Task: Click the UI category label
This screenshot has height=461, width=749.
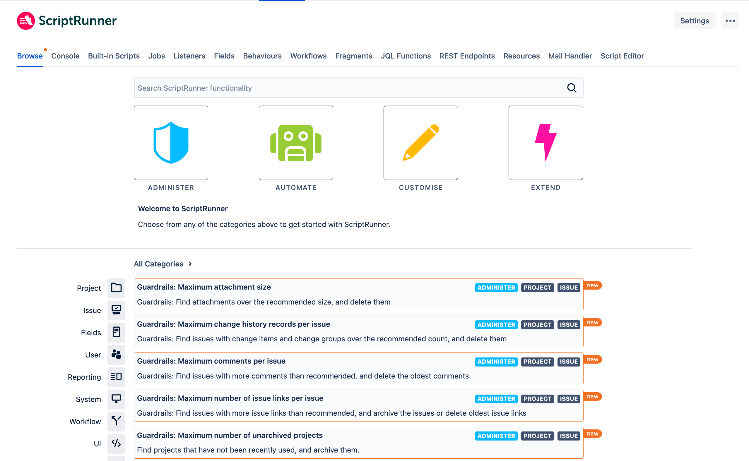Action: [97, 444]
